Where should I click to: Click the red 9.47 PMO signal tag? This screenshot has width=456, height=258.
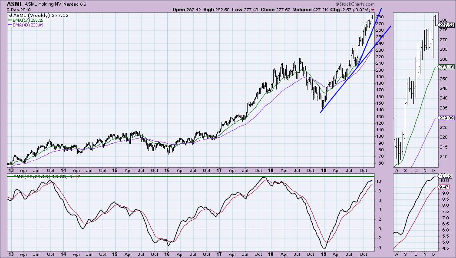coord(444,187)
